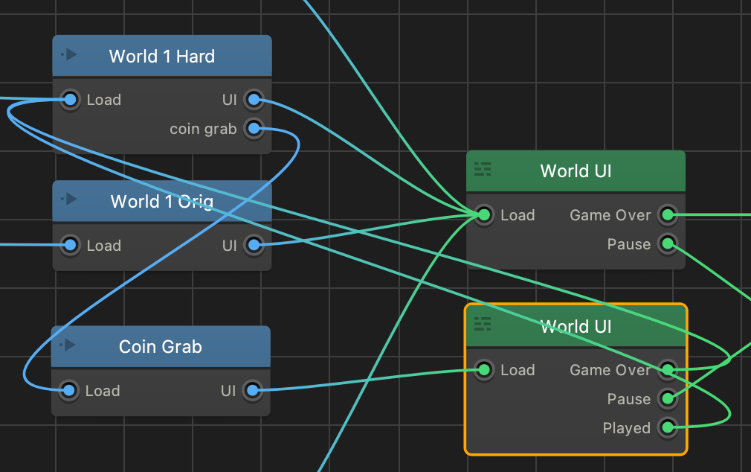
Task: Click the scene icon on Coin Grab node
Action: pyautogui.click(x=68, y=345)
